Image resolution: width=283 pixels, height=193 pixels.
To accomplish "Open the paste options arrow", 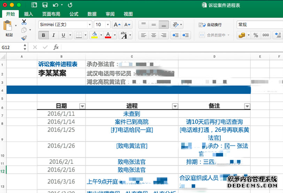I will pos(16,26).
